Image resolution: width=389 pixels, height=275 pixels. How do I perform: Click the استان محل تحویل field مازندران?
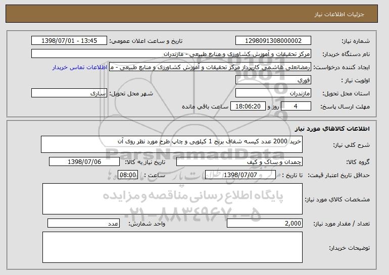[273, 93]
